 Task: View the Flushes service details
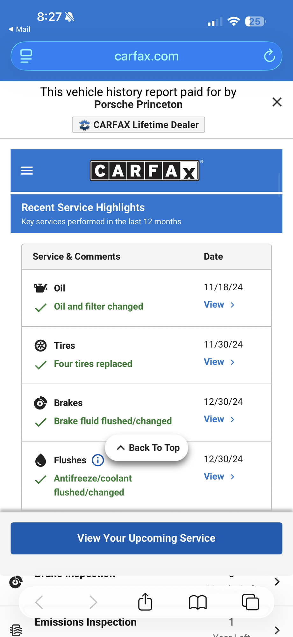click(x=219, y=477)
